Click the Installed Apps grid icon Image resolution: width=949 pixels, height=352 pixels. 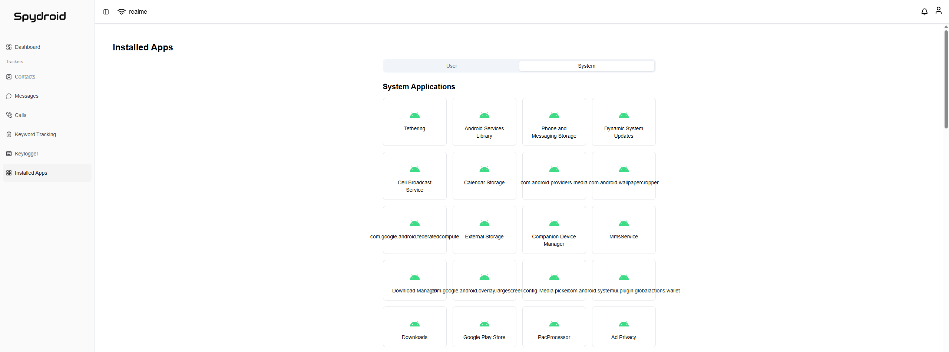[9, 173]
